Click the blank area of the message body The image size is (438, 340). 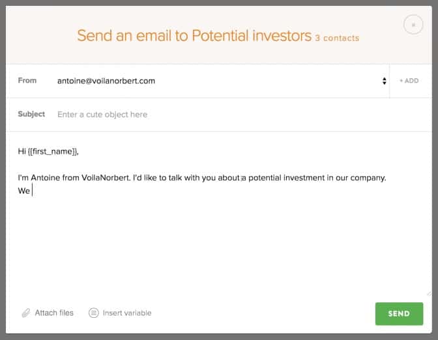(215, 248)
